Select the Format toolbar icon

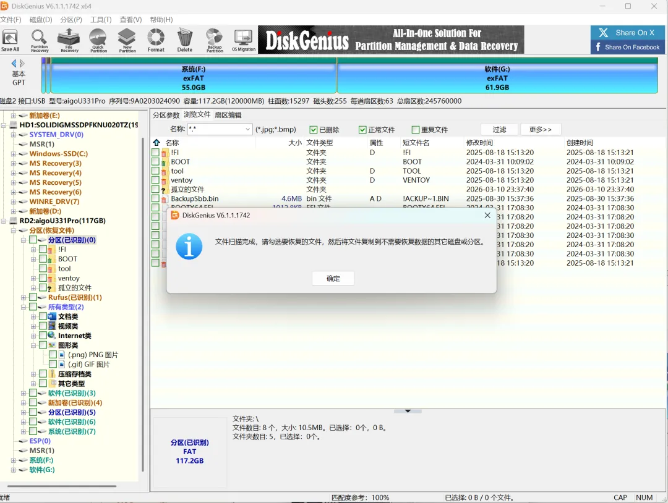point(156,40)
